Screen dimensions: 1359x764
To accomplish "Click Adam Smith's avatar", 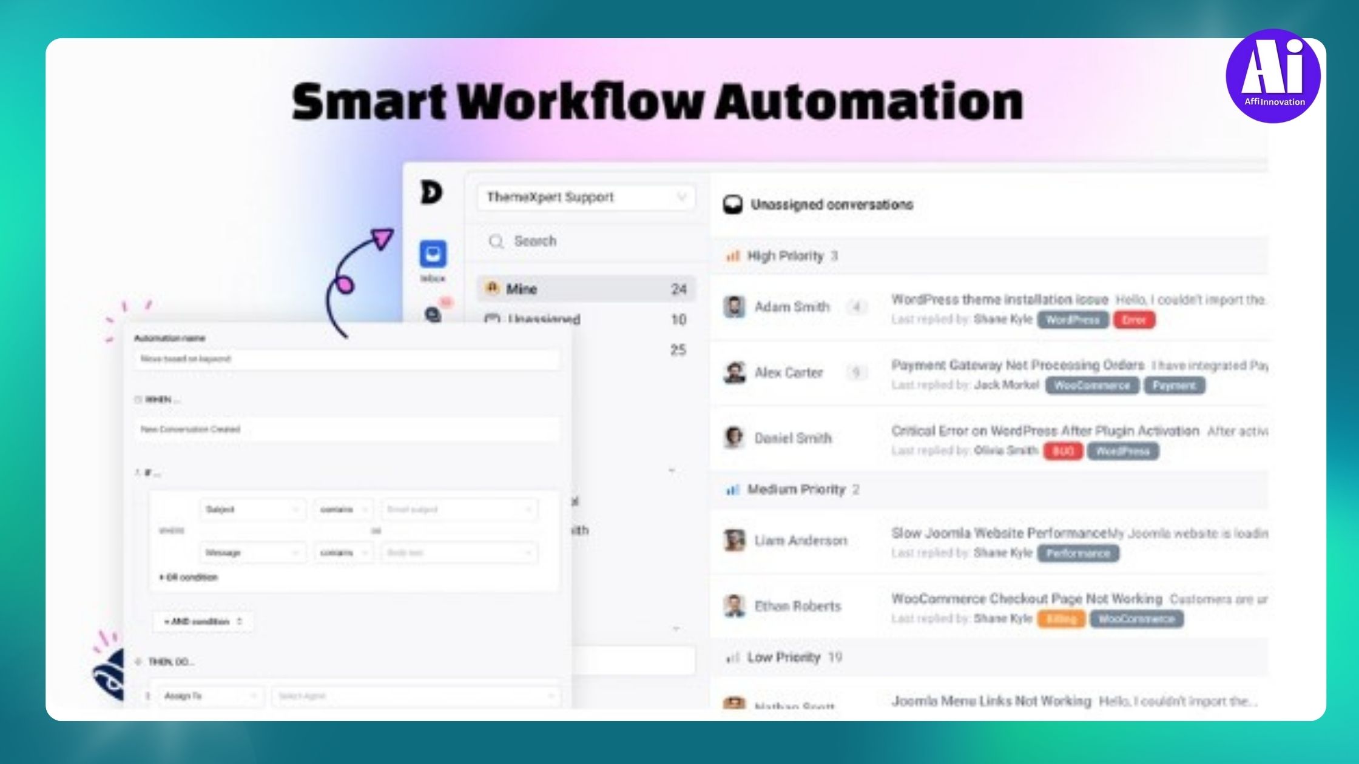I will (734, 307).
